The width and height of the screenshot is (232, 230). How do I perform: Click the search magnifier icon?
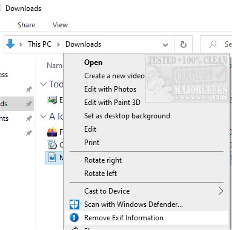(x=213, y=44)
